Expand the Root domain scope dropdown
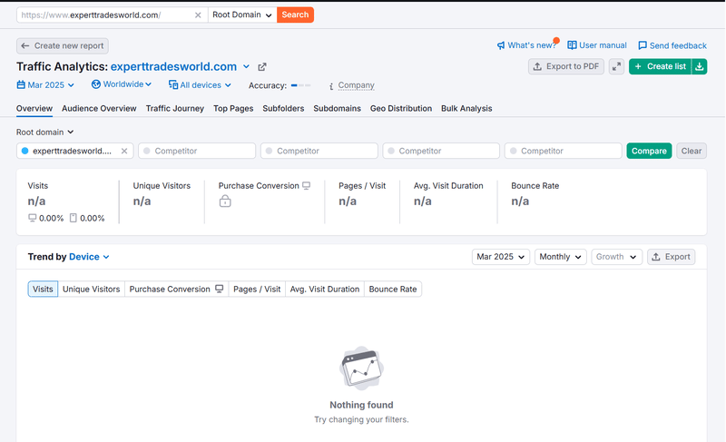Viewport: 726px width, 442px height. click(44, 133)
